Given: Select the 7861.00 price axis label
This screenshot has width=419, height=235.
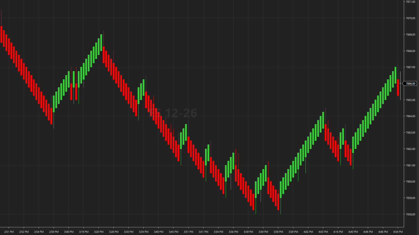Looking at the screenshot, I should (410, 165).
